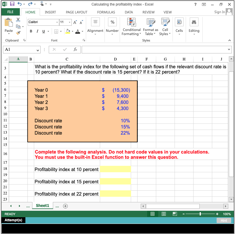Switch to the FORMULAS ribbon tab
Image resolution: width=235 pixels, height=235 pixels.
[106, 12]
